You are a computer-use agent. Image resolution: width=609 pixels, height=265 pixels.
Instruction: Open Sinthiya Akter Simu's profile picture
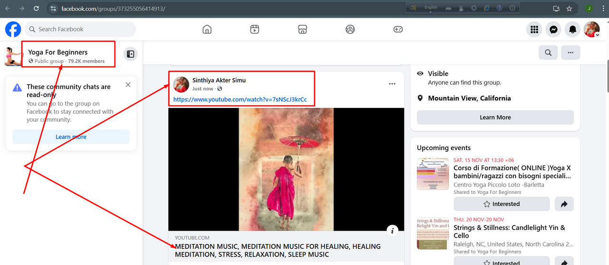[181, 84]
